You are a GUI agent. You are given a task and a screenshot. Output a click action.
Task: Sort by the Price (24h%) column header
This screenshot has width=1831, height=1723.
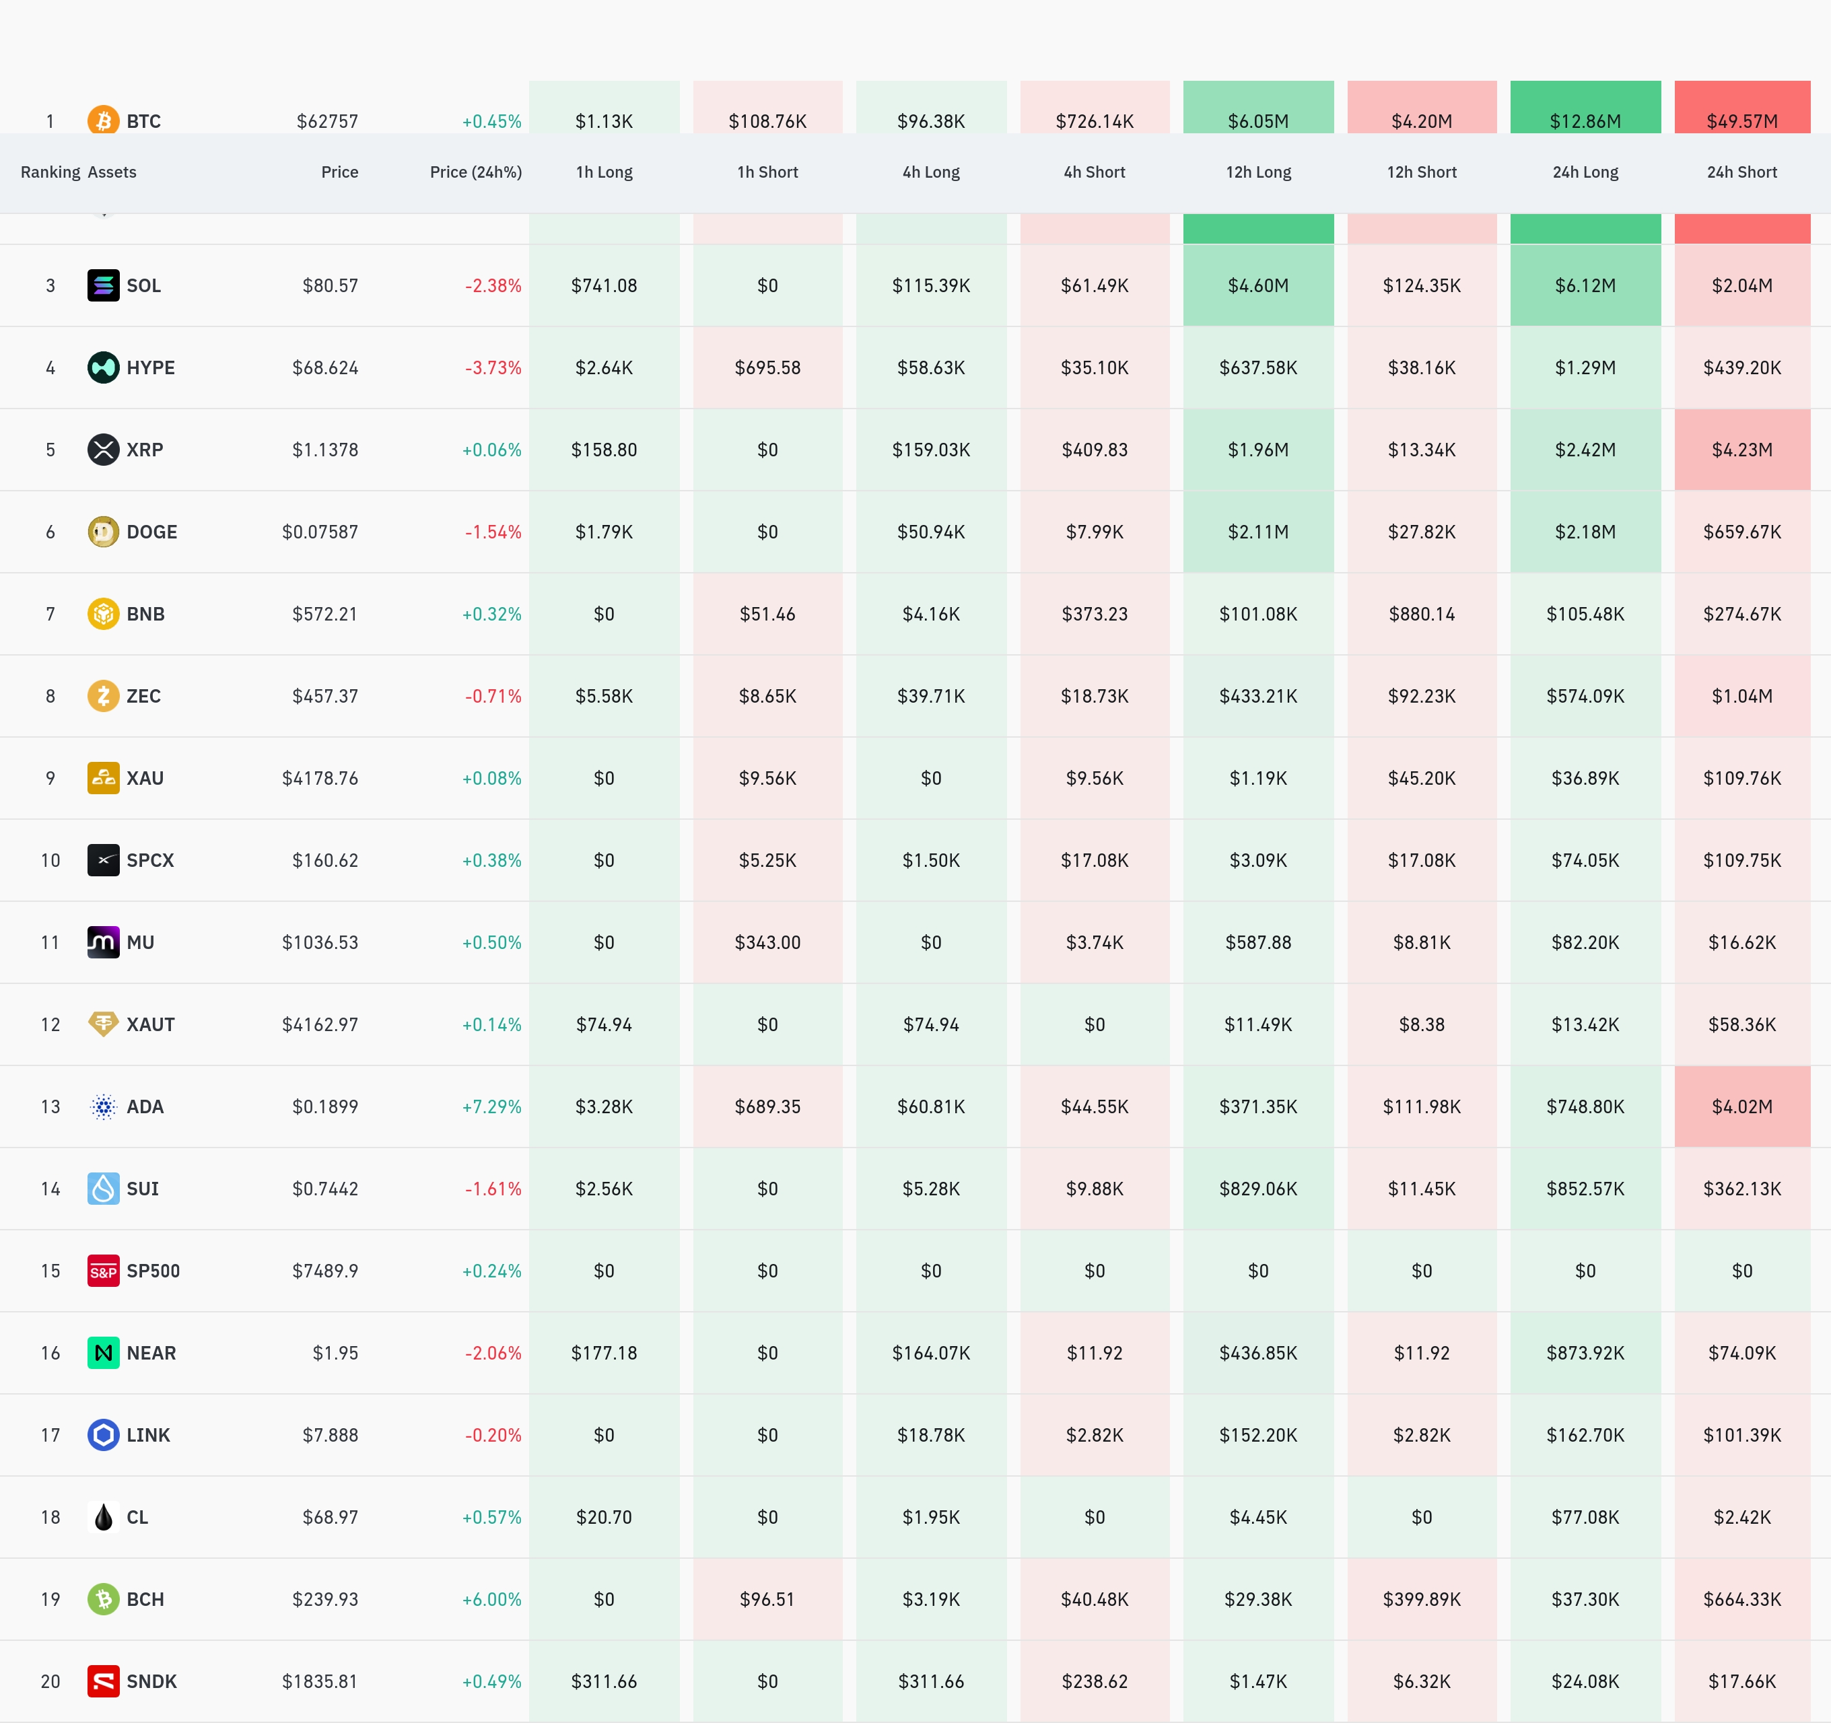(475, 172)
